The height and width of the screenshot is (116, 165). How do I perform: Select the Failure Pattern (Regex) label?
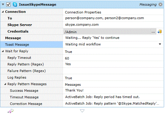(27, 71)
